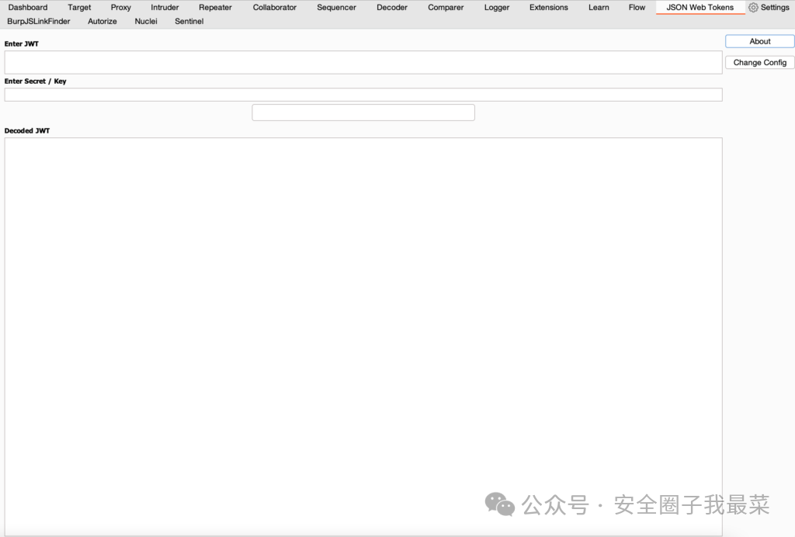Open the Proxy tab
Viewport: 795px width, 537px height.
tap(120, 7)
